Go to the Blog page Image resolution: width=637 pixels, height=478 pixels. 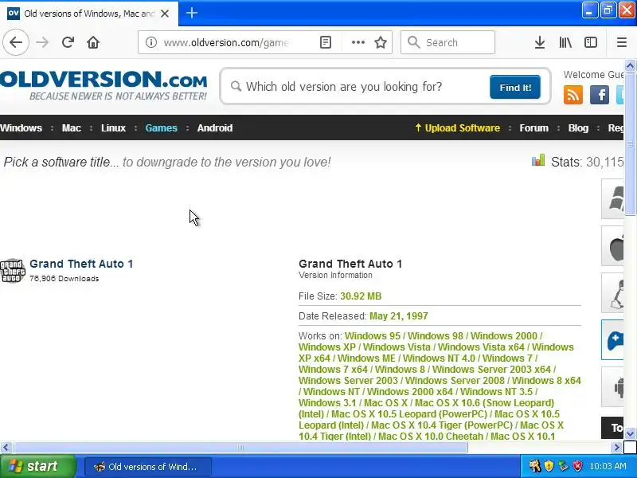pos(578,127)
